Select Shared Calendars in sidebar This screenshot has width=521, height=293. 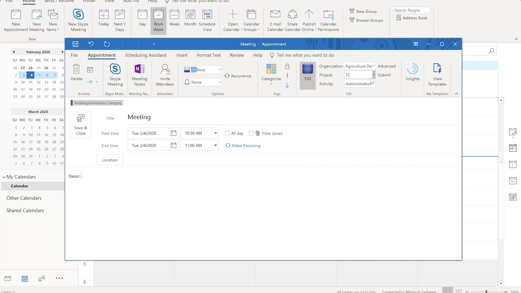click(x=25, y=211)
